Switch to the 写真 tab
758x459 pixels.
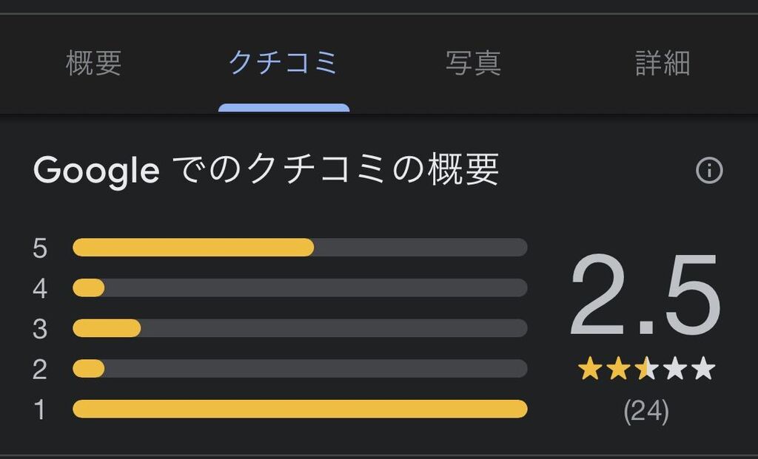coord(473,64)
